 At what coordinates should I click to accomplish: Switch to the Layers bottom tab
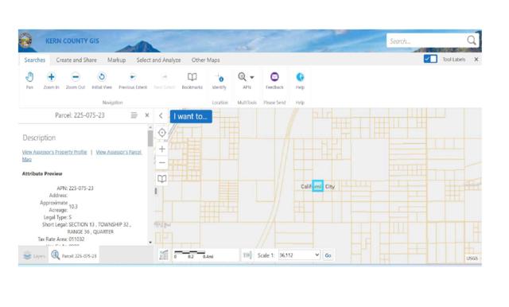pos(33,256)
